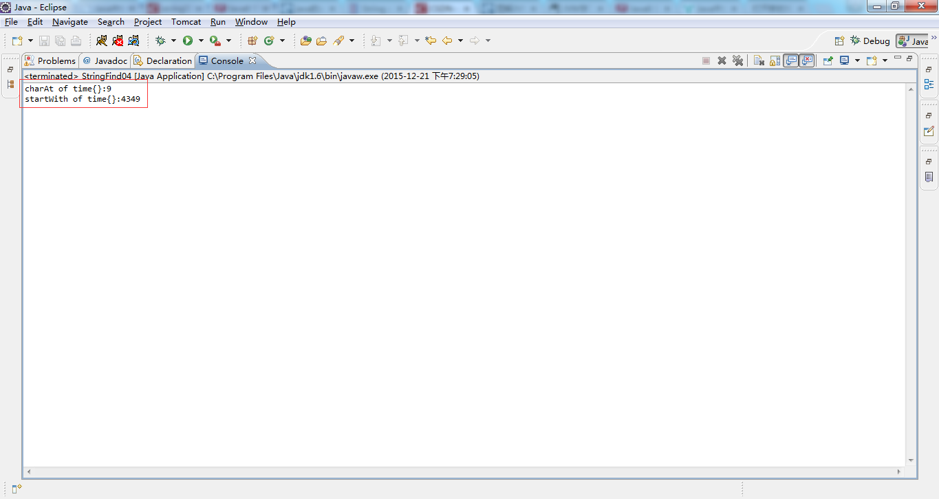This screenshot has width=939, height=499.
Task: Click the Save All icon
Action: click(60, 41)
